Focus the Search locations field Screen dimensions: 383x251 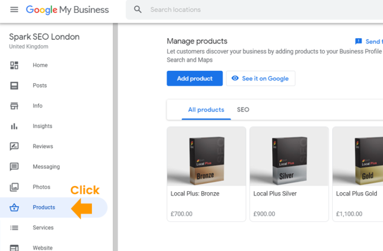[x=254, y=9]
